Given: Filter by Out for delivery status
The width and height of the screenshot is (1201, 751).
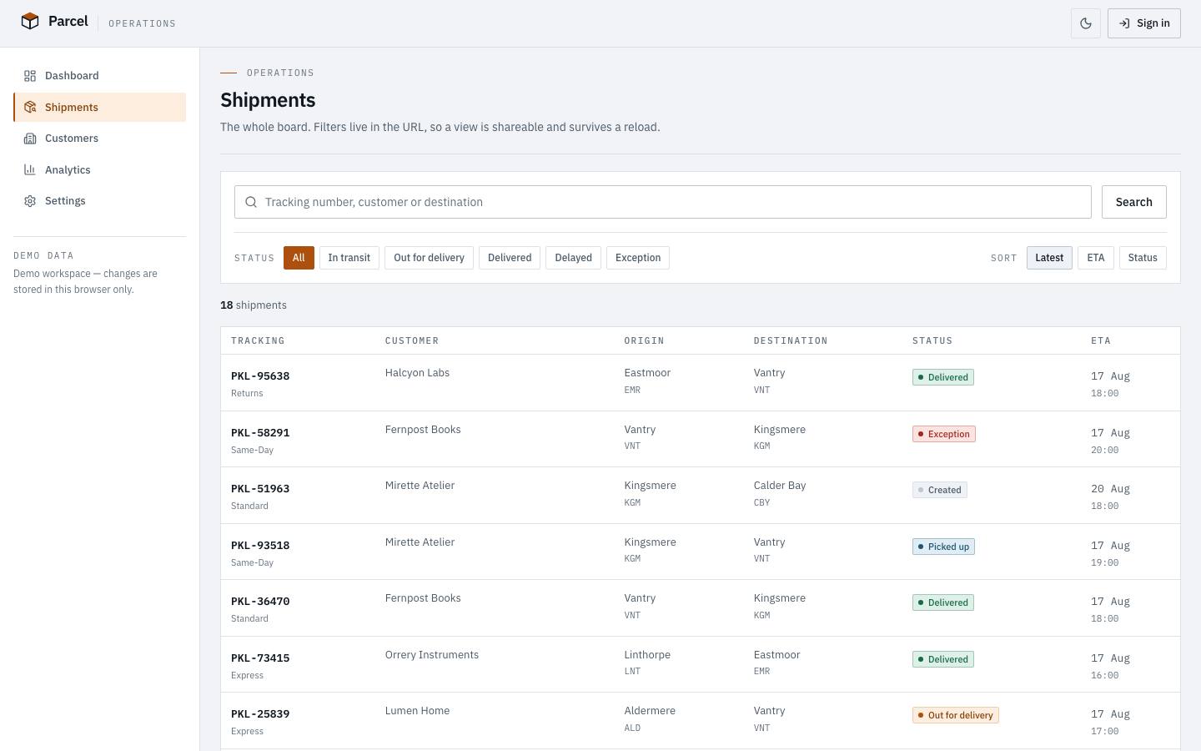Looking at the screenshot, I should (x=429, y=258).
